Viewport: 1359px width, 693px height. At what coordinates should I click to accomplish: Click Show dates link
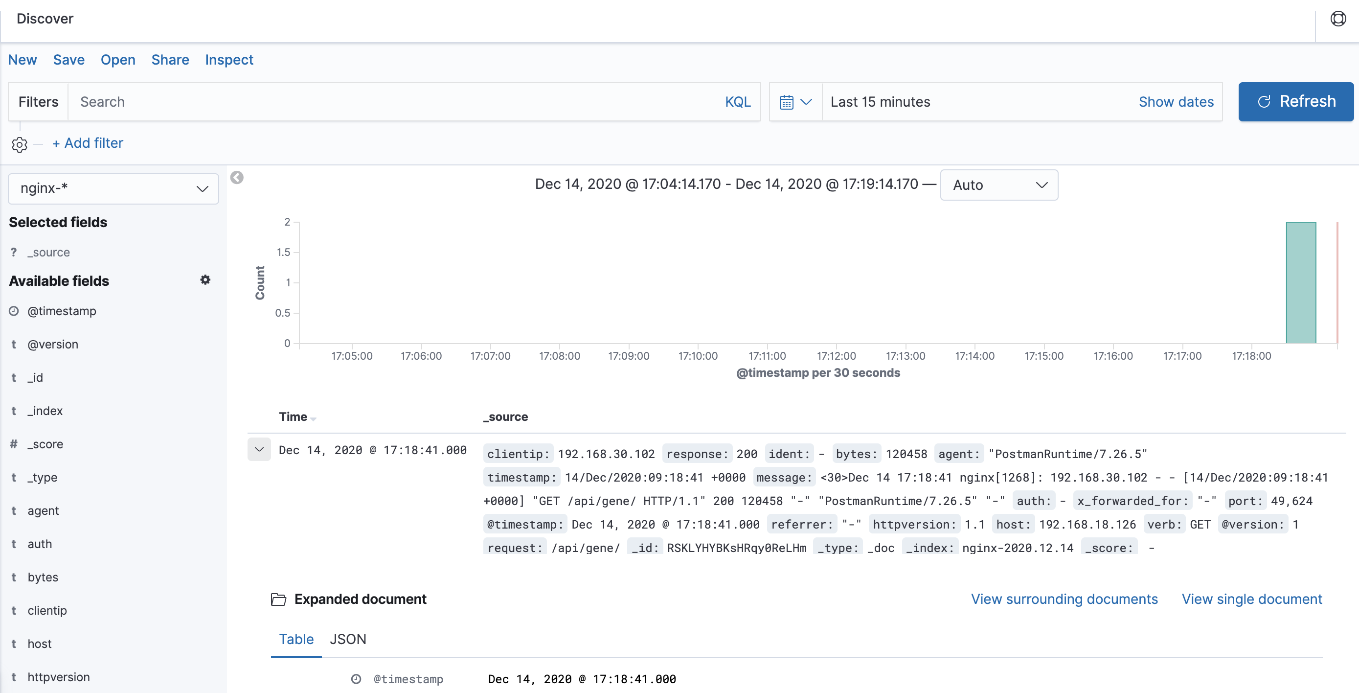point(1176,102)
